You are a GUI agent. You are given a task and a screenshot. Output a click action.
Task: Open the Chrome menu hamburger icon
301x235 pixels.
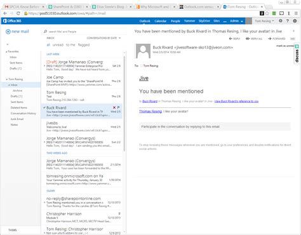point(296,13)
